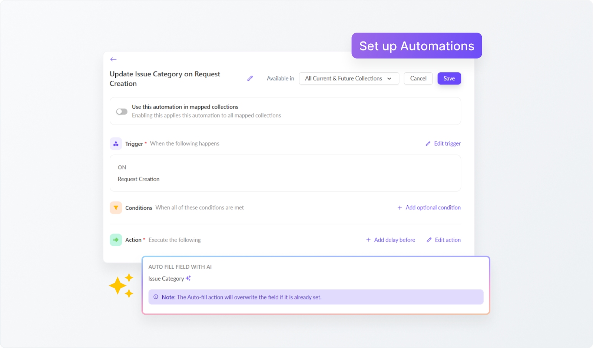
Task: Open the All Current & Future Collections dropdown
Action: tap(349, 79)
